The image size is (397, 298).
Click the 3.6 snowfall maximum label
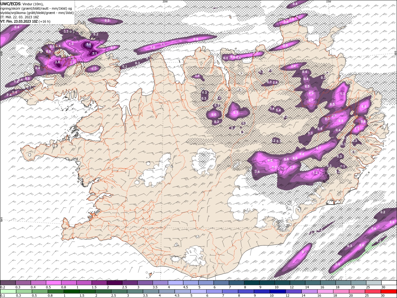click(89, 44)
